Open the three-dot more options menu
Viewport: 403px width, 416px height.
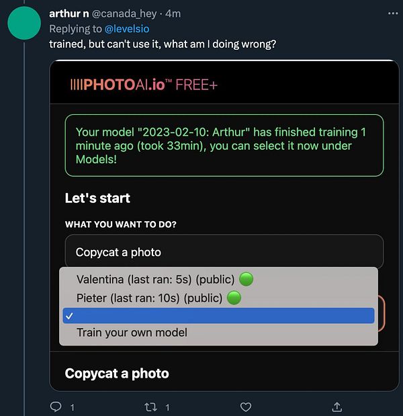[393, 13]
